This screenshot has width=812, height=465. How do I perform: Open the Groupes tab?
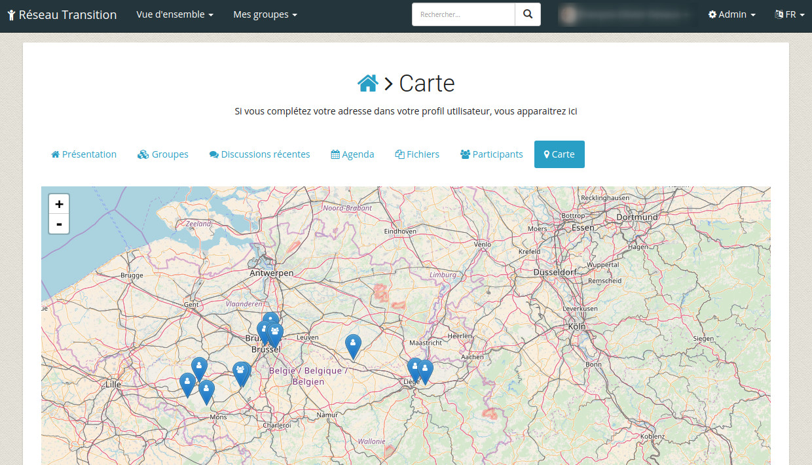[163, 154]
